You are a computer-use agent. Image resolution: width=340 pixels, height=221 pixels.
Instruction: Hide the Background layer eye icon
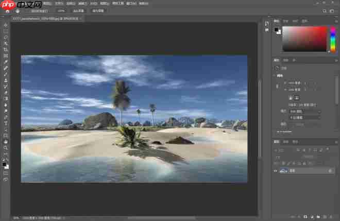click(276, 171)
